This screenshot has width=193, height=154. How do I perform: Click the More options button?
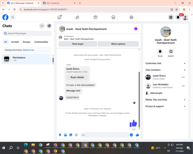pyautogui.click(x=118, y=44)
